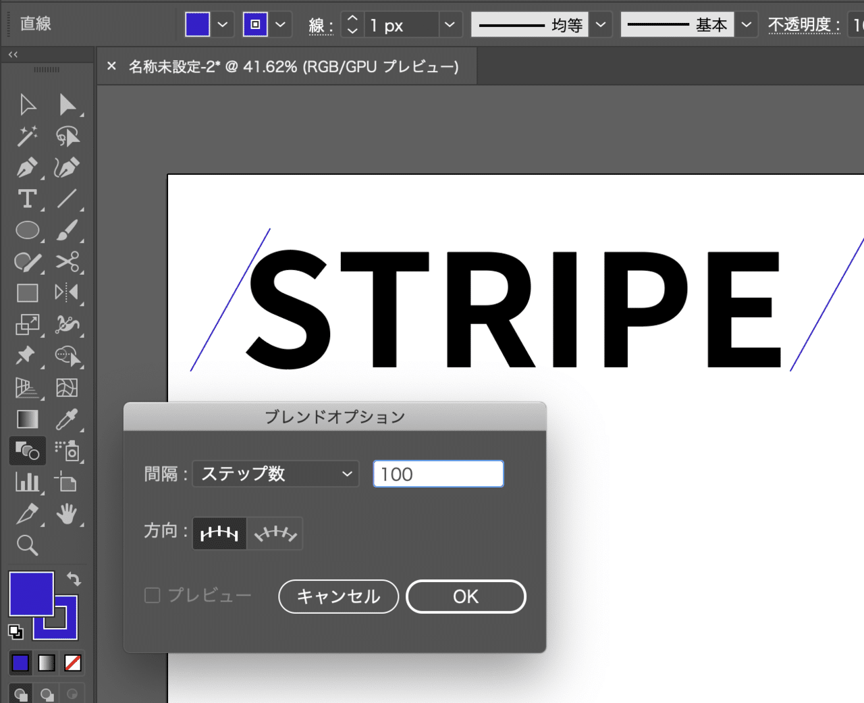Select the Magic Wand tool
This screenshot has width=864, height=703.
(28, 136)
